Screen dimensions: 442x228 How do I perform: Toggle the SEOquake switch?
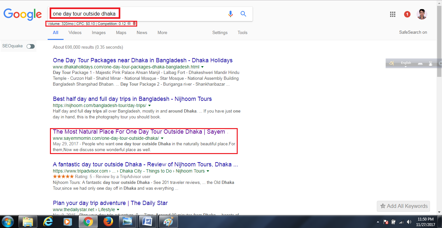pyautogui.click(x=30, y=46)
